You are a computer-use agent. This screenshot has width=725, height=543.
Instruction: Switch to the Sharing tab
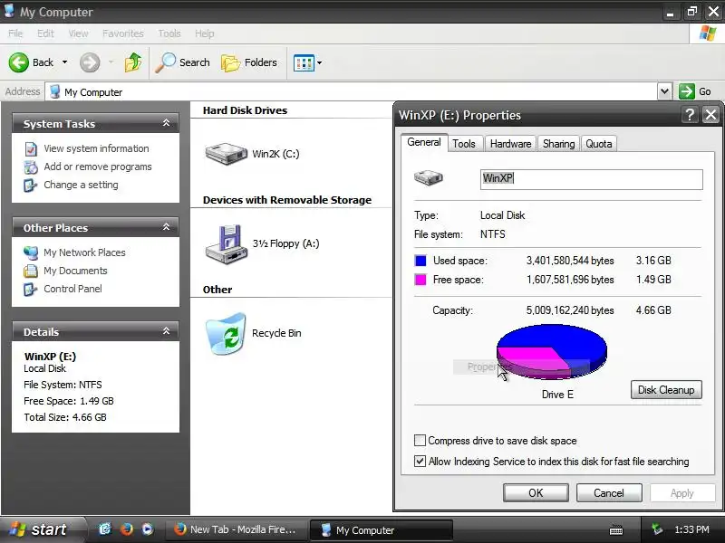pos(558,144)
